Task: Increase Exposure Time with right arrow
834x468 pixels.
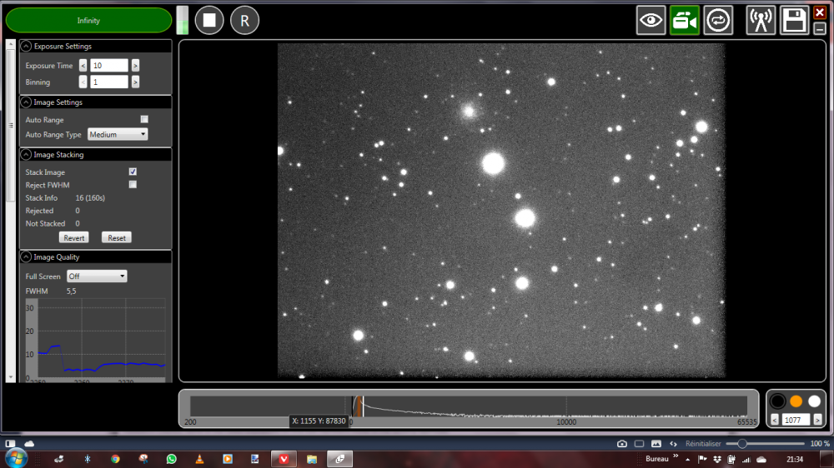Action: tap(135, 66)
